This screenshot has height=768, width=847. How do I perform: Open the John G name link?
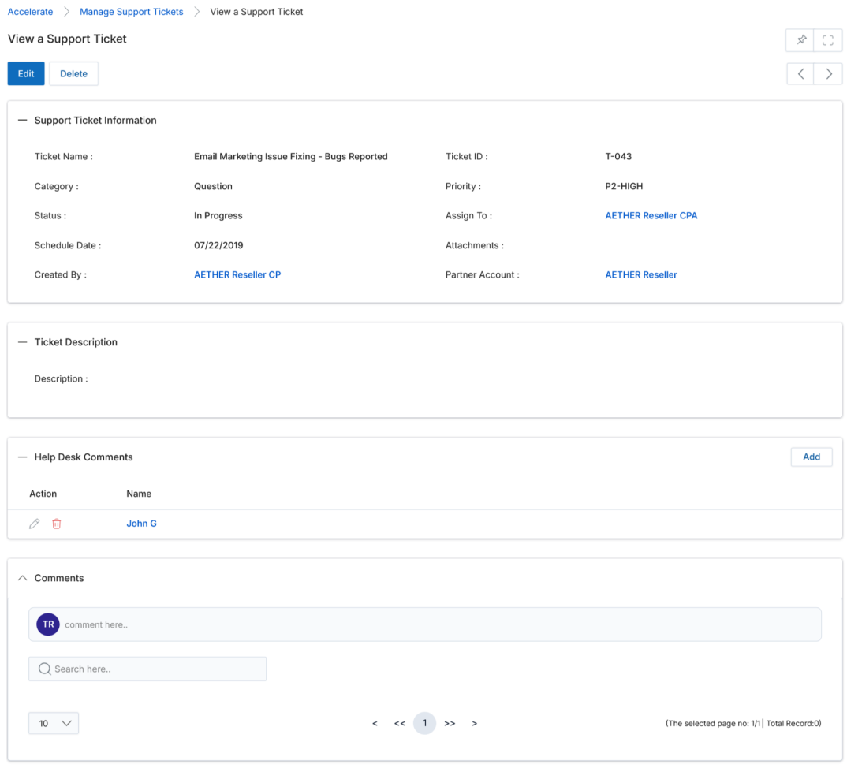(x=141, y=524)
